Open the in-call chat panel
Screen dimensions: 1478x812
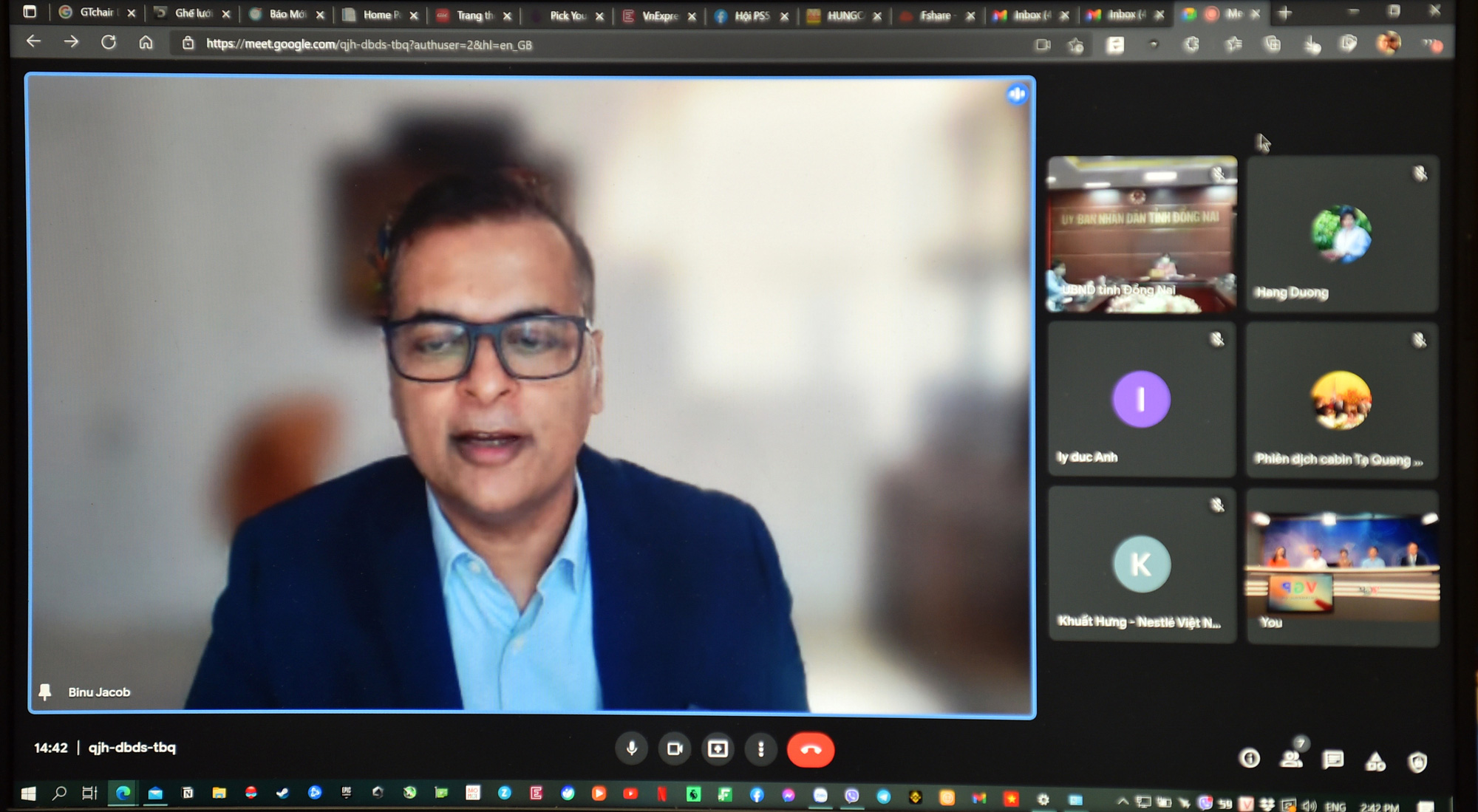coord(1333,760)
